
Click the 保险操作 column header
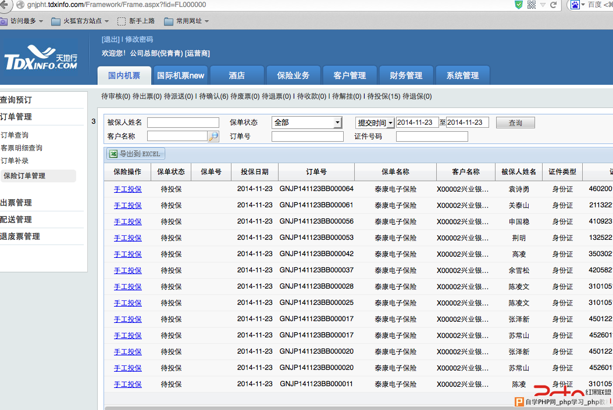pyautogui.click(x=127, y=172)
